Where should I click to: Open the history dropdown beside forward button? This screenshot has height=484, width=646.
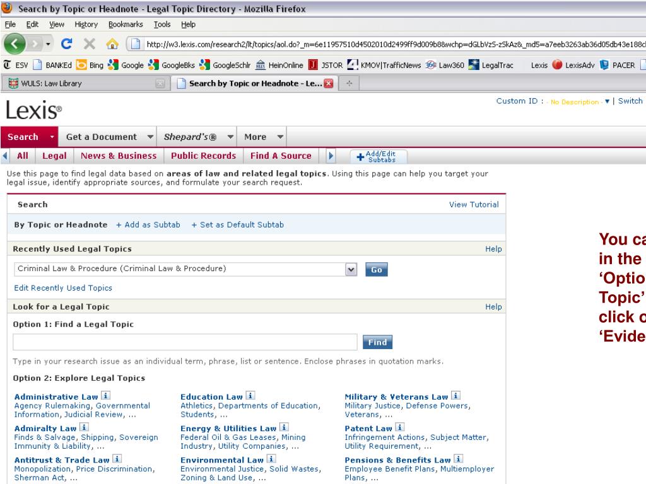48,43
